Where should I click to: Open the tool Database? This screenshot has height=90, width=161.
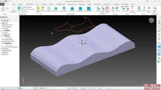pyautogui.click(x=43, y=9)
